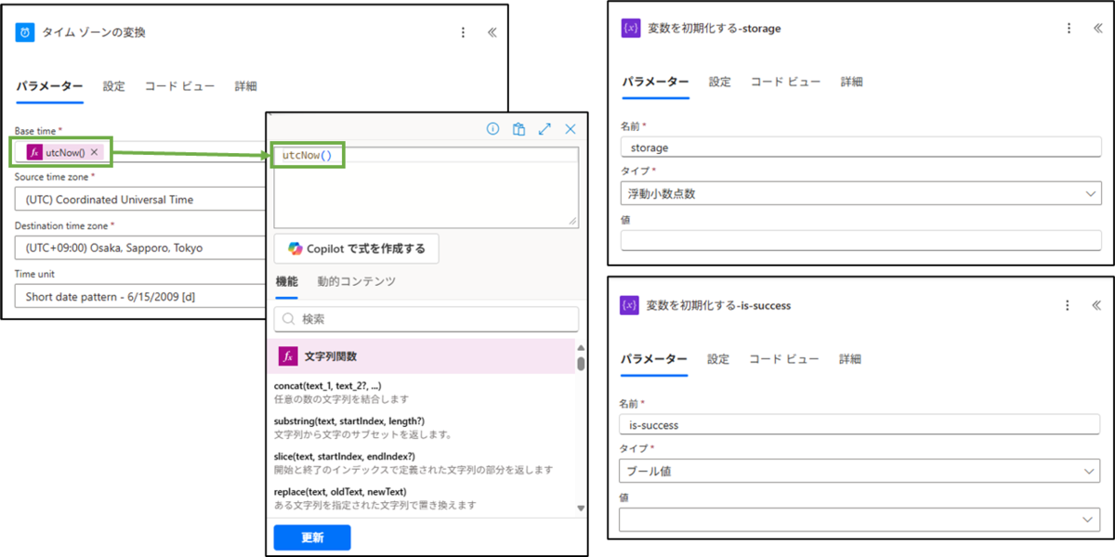Switch to 機能 tab in expression editor
Screen dimensions: 1115x557
(286, 281)
